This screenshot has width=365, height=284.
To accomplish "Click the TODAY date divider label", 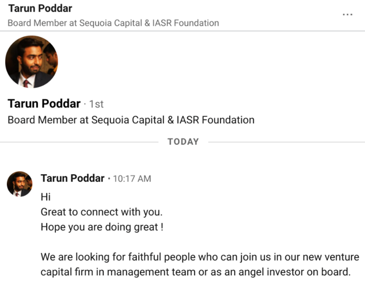I will [x=183, y=141].
